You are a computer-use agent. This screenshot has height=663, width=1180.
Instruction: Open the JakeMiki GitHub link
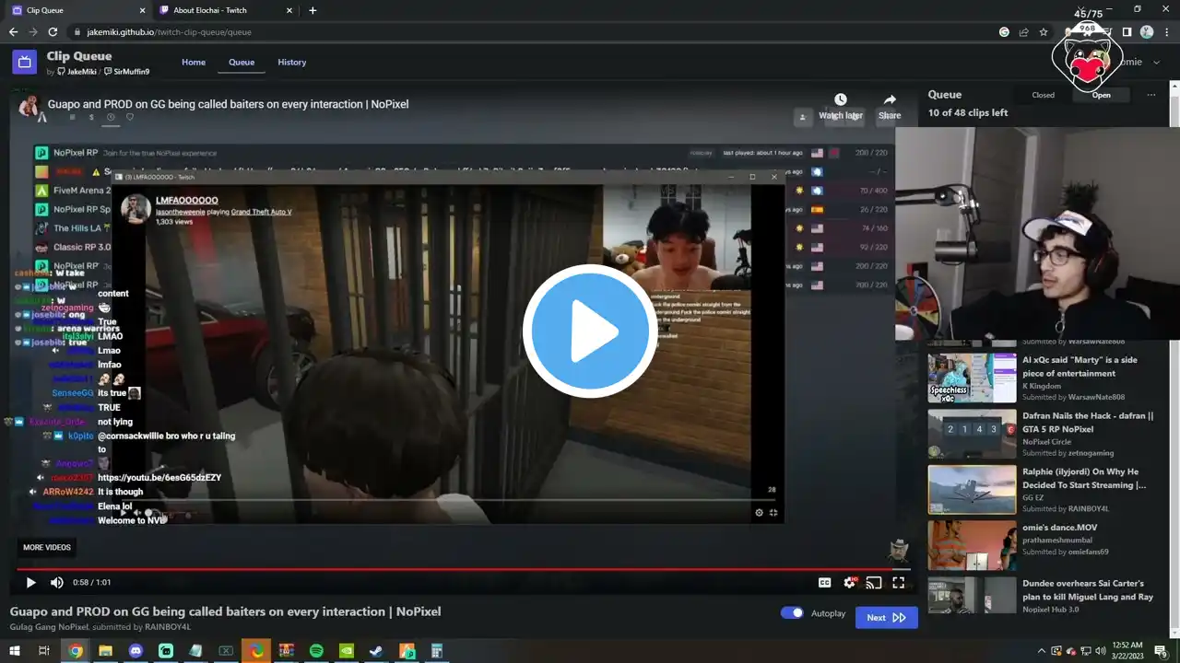[x=76, y=72]
